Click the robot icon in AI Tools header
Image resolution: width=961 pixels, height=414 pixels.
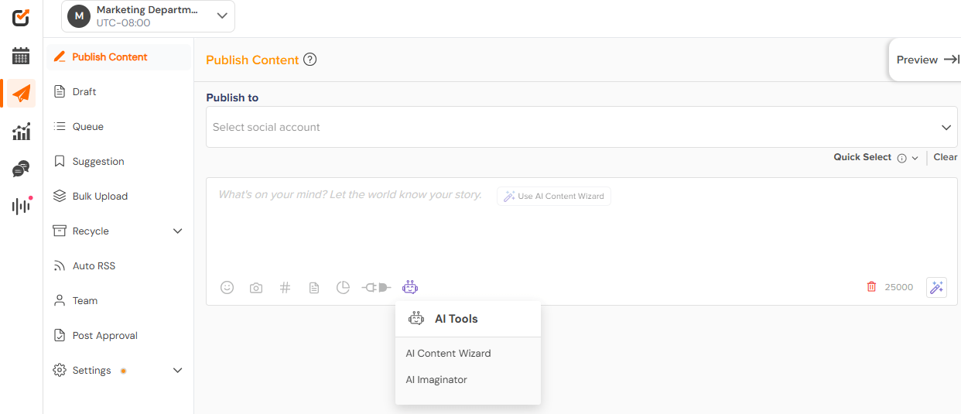pyautogui.click(x=416, y=318)
